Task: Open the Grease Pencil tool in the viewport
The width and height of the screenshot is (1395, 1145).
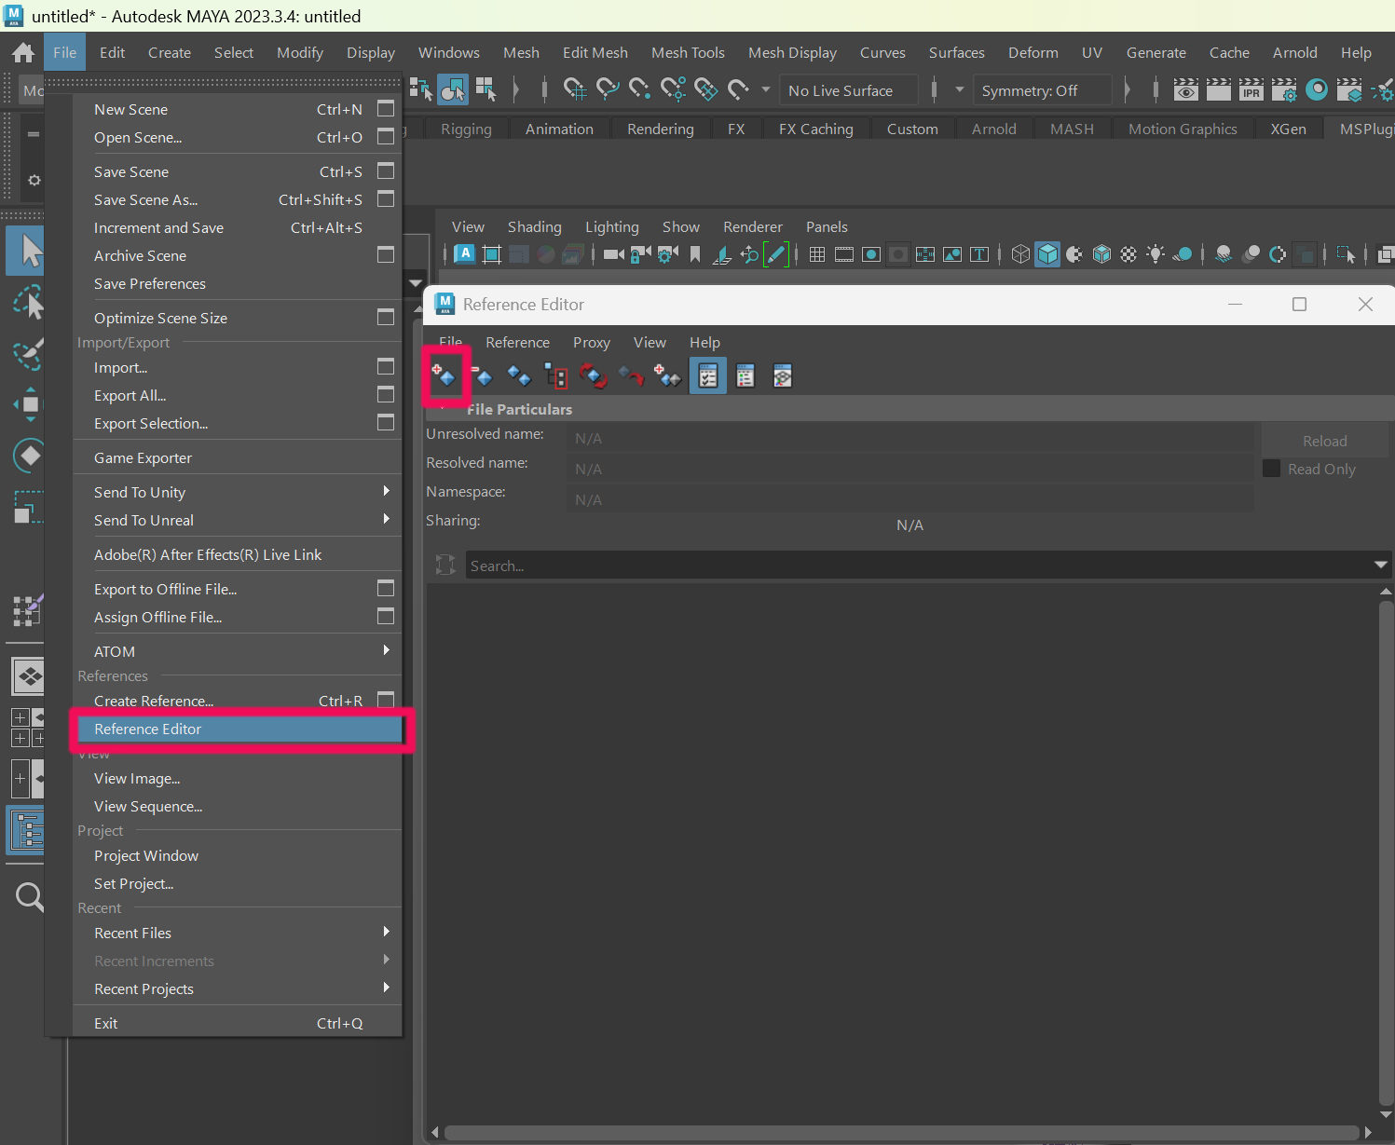Action: (x=777, y=253)
